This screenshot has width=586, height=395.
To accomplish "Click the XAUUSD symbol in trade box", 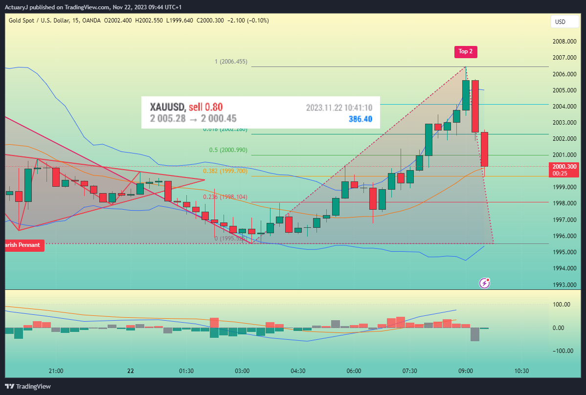I will tap(168, 107).
